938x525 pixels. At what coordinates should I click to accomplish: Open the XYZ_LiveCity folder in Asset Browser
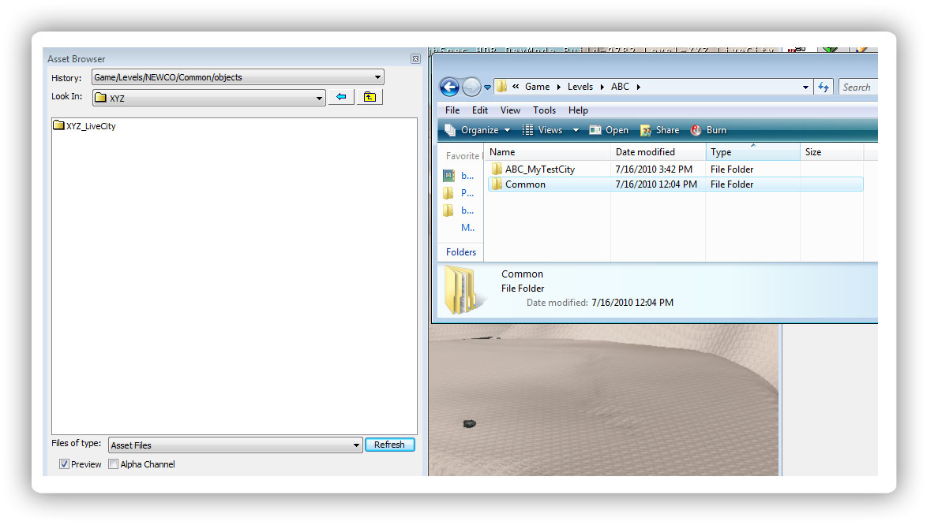point(84,126)
